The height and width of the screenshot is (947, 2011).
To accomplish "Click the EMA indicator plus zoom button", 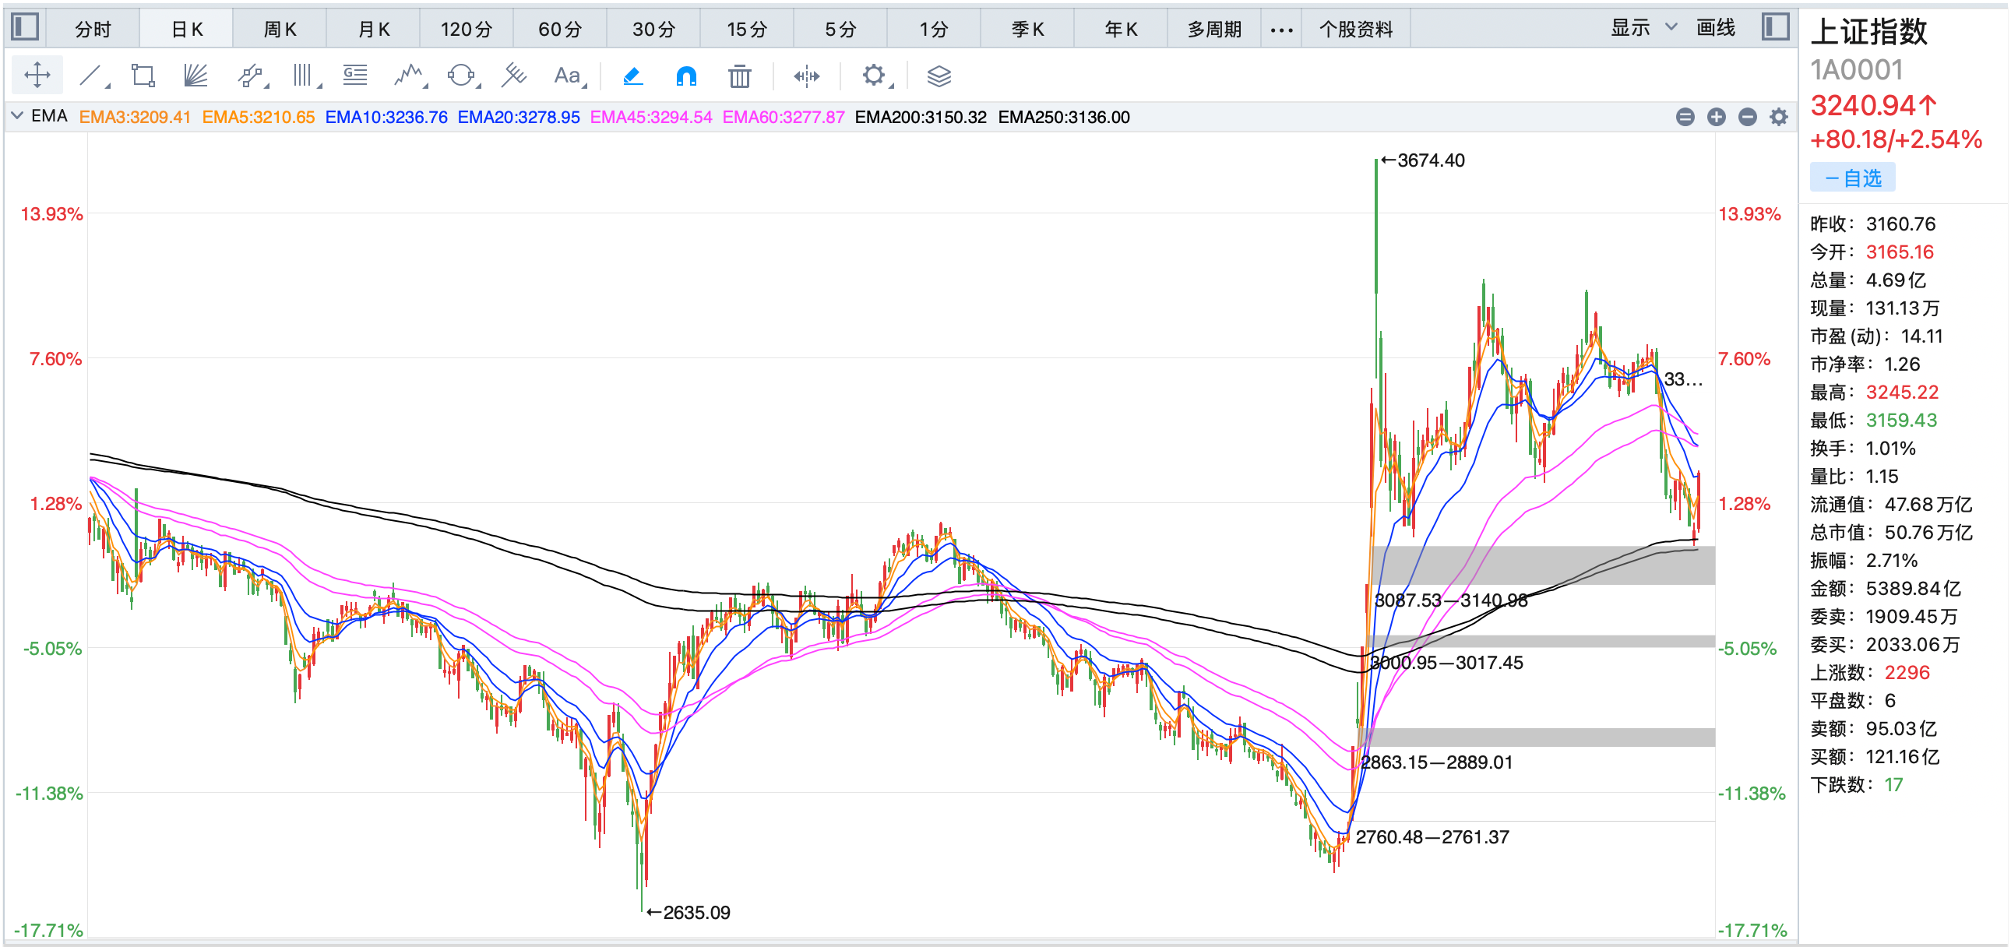I will click(x=1716, y=117).
